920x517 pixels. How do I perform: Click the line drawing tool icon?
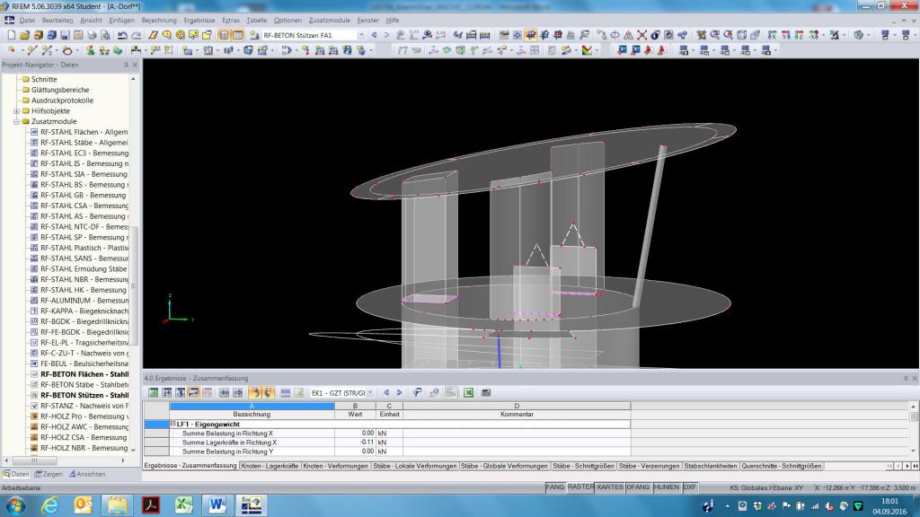tap(32, 50)
